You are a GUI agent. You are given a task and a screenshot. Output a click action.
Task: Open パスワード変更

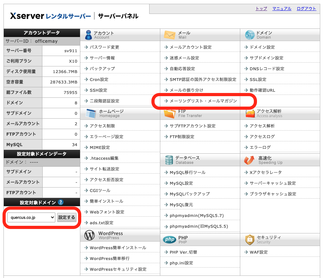coord(104,47)
